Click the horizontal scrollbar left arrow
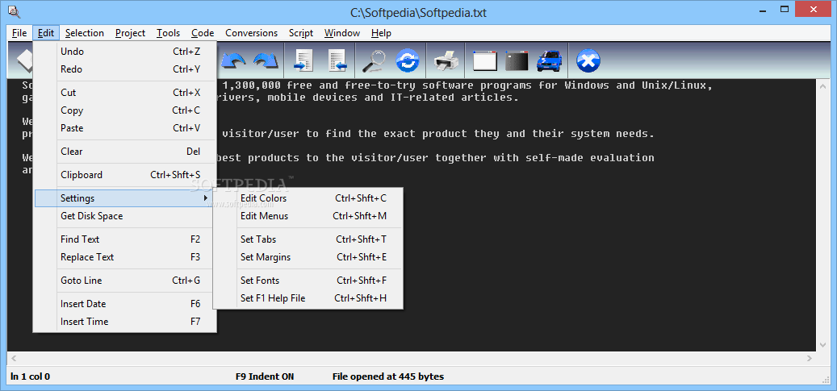The height and width of the screenshot is (391, 837). click(14, 359)
